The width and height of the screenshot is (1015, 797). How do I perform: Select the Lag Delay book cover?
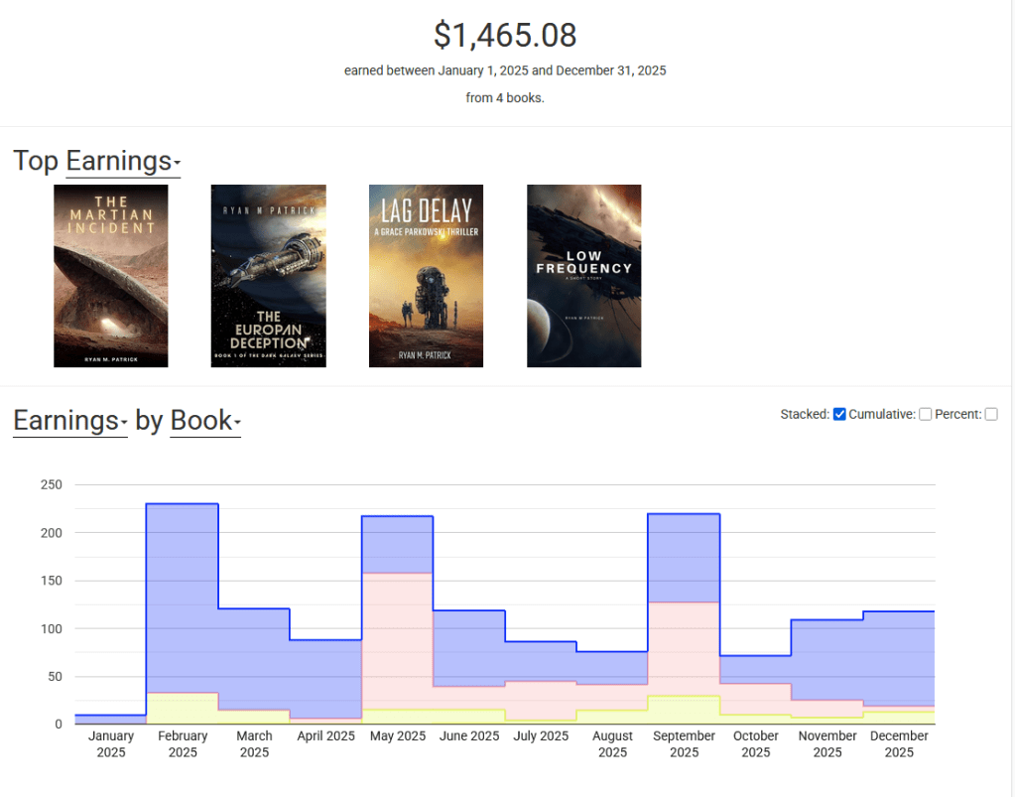(x=426, y=276)
